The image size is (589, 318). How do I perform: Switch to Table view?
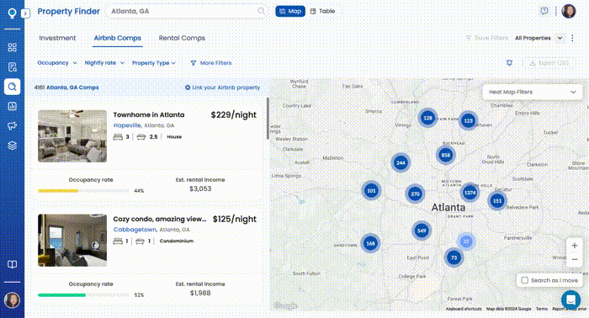[x=322, y=11]
